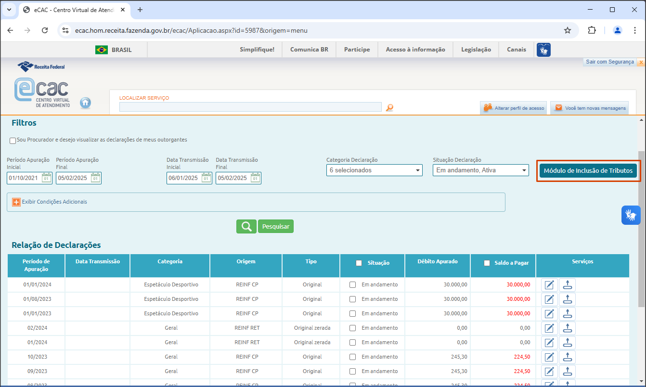Check Sou Procurador checkbox
Screen dimensions: 646x387
tap(13, 141)
